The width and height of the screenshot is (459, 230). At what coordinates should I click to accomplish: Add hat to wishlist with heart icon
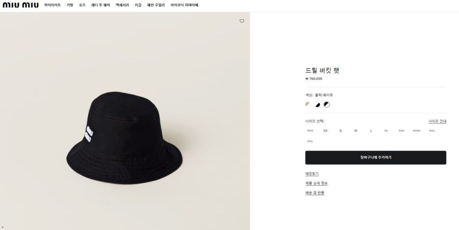tap(242, 21)
